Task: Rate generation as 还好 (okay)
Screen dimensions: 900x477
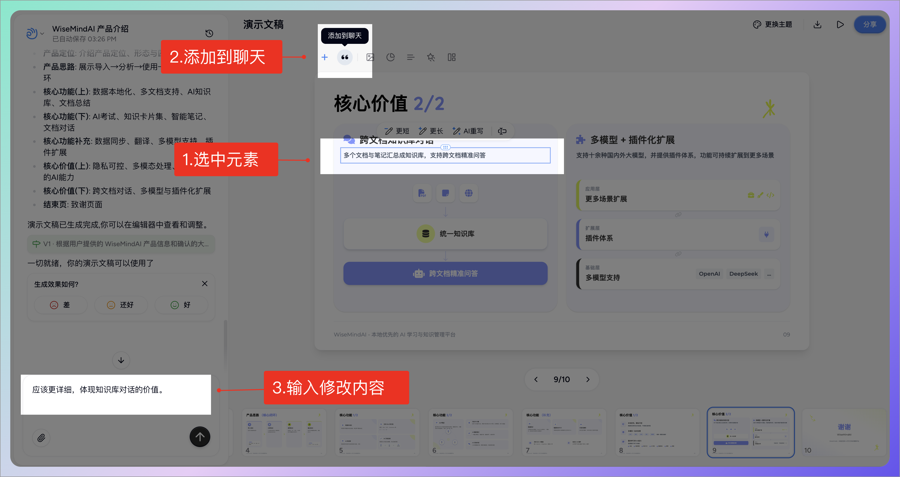Action: [121, 305]
